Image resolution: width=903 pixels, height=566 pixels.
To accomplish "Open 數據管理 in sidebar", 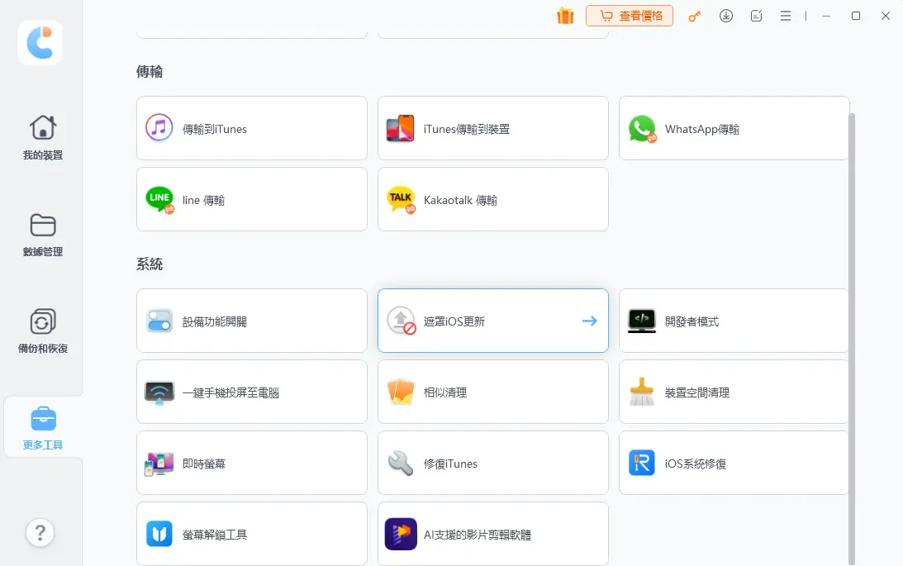I will pos(43,235).
